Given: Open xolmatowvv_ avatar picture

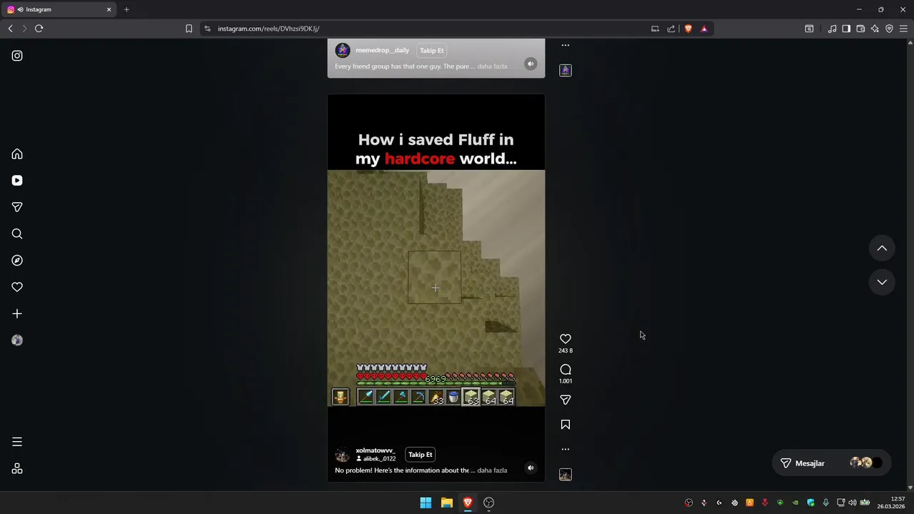Looking at the screenshot, I should pyautogui.click(x=343, y=455).
